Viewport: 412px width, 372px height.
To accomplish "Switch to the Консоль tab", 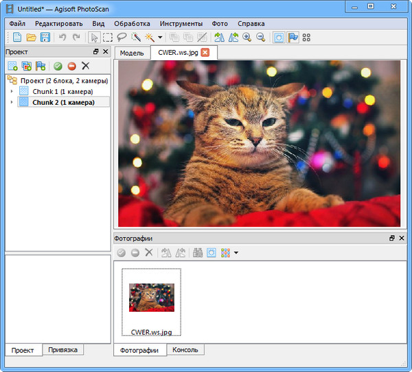I will pyautogui.click(x=185, y=350).
